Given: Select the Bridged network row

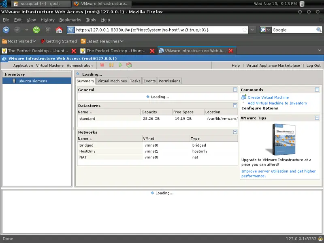Looking at the screenshot, I should pyautogui.click(x=158, y=145).
